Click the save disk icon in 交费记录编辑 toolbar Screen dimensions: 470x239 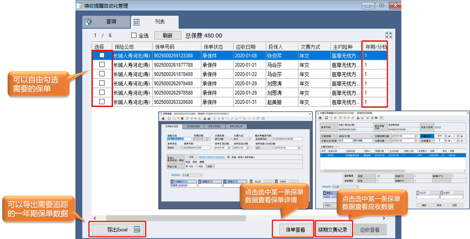click(326, 118)
